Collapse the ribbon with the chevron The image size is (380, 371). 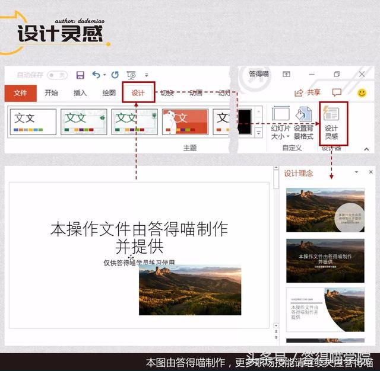(366, 149)
